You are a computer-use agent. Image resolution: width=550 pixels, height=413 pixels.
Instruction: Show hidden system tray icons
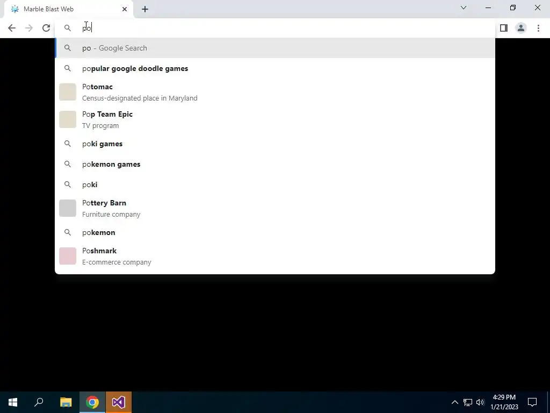(454, 402)
